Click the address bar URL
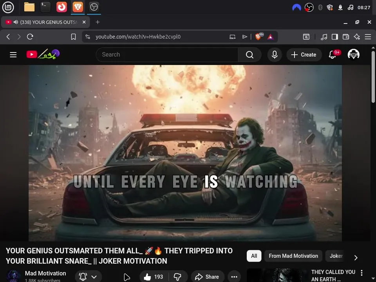 point(138,37)
